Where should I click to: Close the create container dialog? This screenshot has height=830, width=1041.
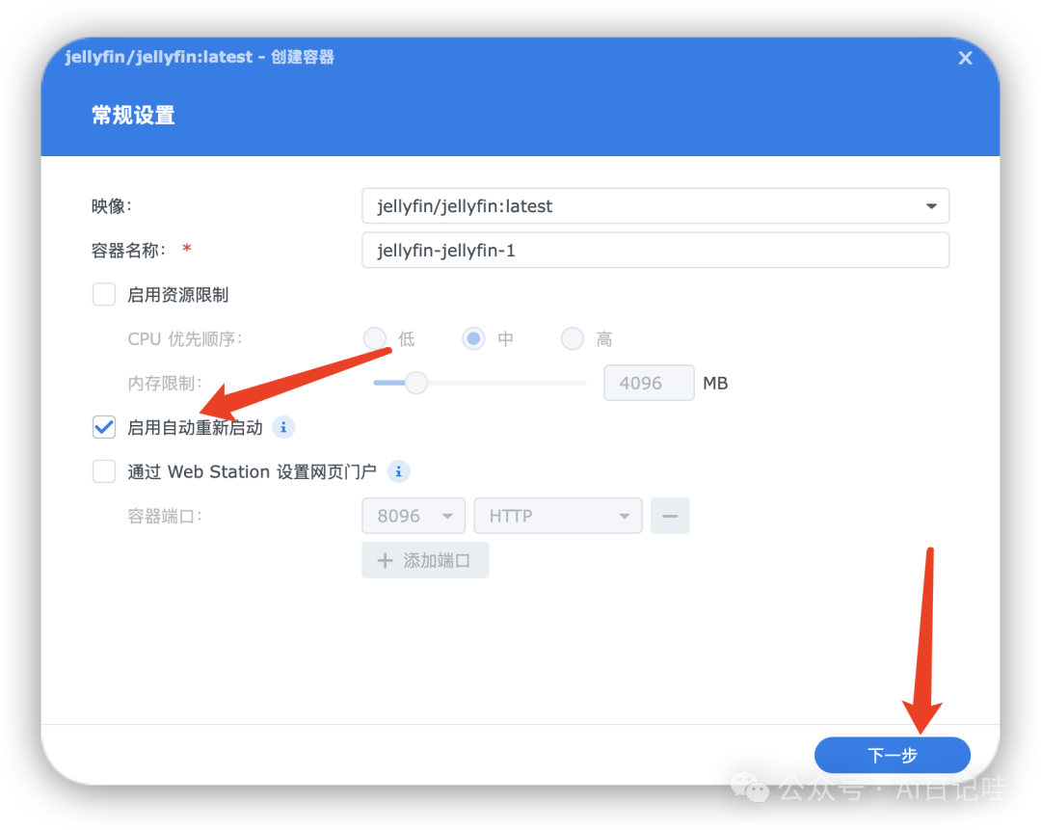tap(965, 59)
